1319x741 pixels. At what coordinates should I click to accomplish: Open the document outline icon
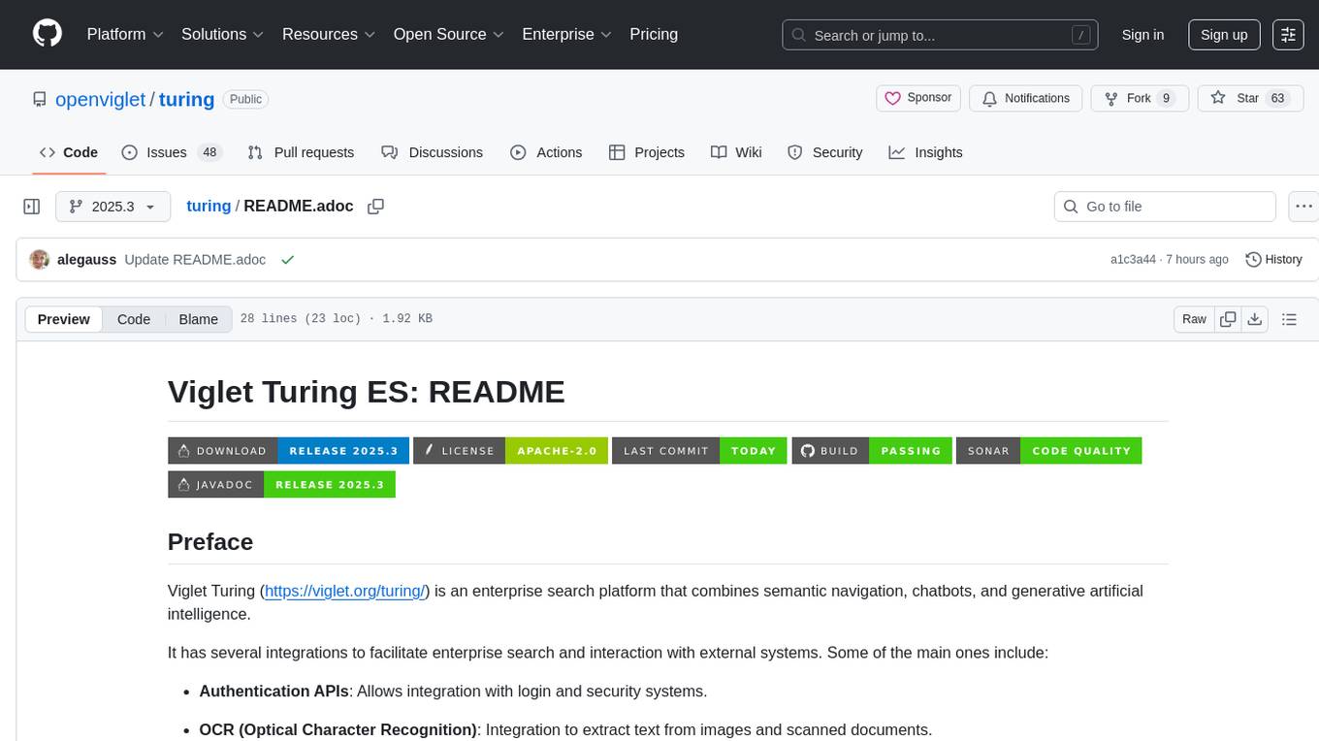(x=1290, y=319)
